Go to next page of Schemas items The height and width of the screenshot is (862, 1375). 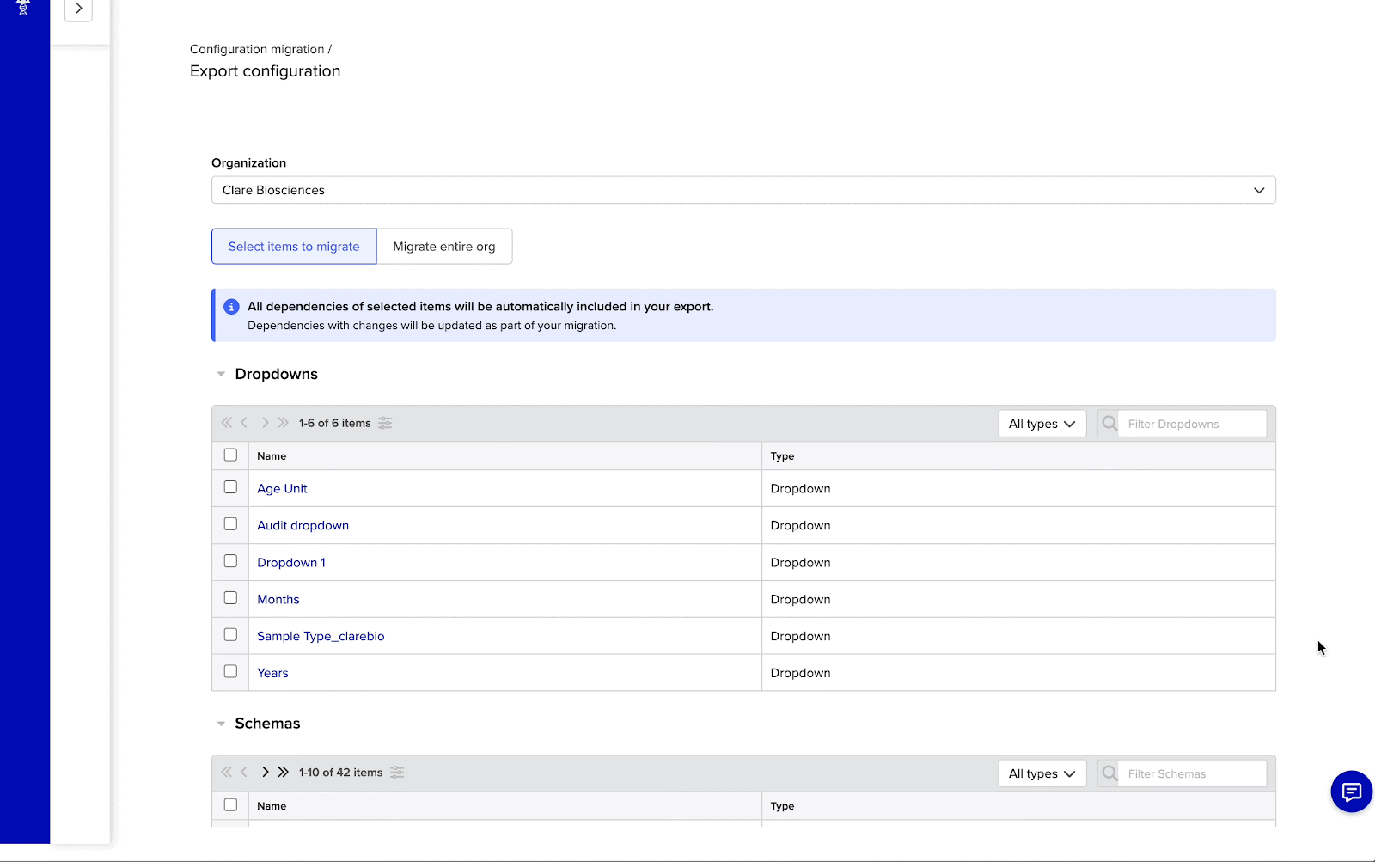265,773
